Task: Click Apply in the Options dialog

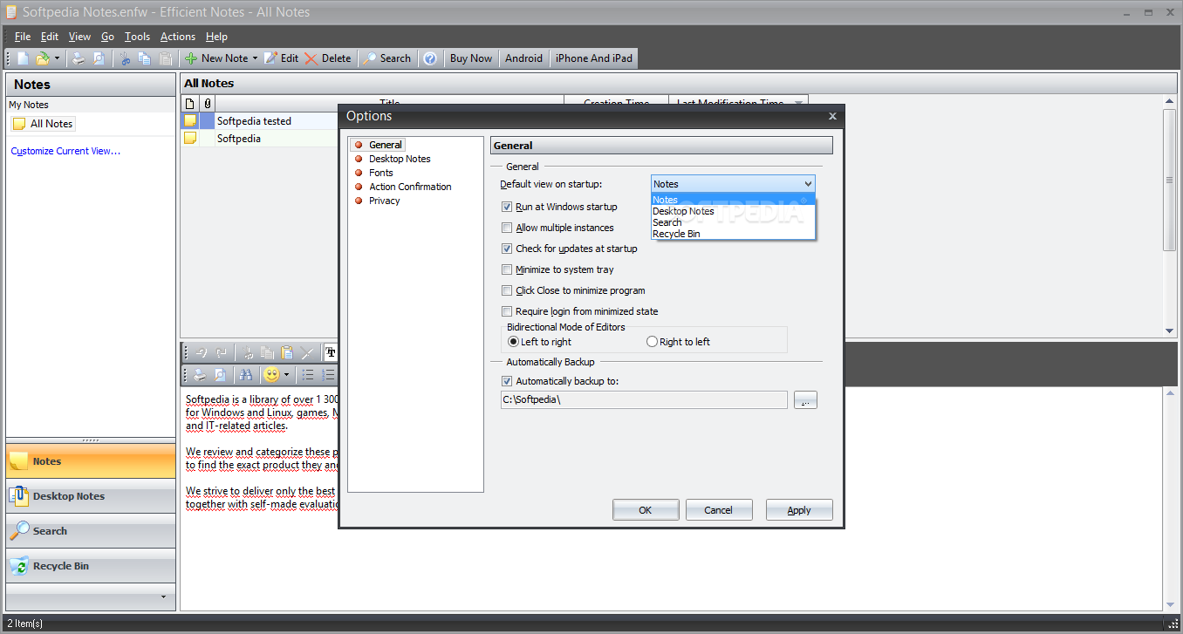Action: (x=799, y=510)
